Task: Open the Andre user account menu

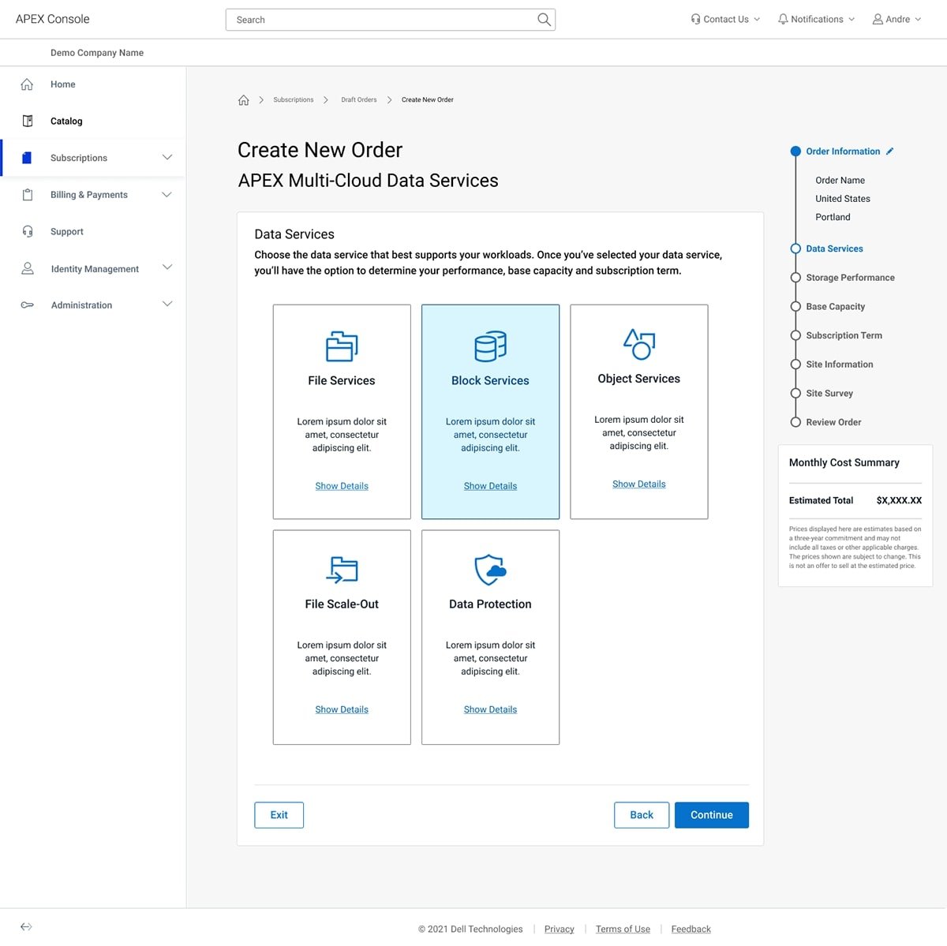Action: tap(896, 18)
